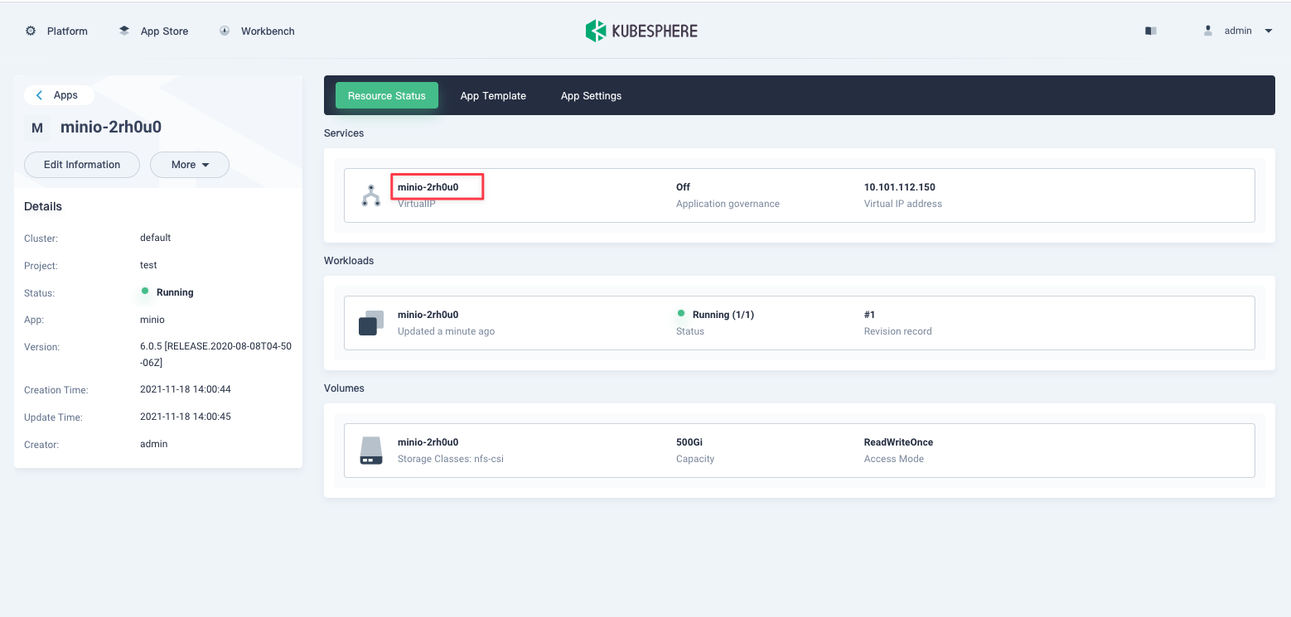Click the Platform gear icon
The width and height of the screenshot is (1291, 617).
point(31,31)
